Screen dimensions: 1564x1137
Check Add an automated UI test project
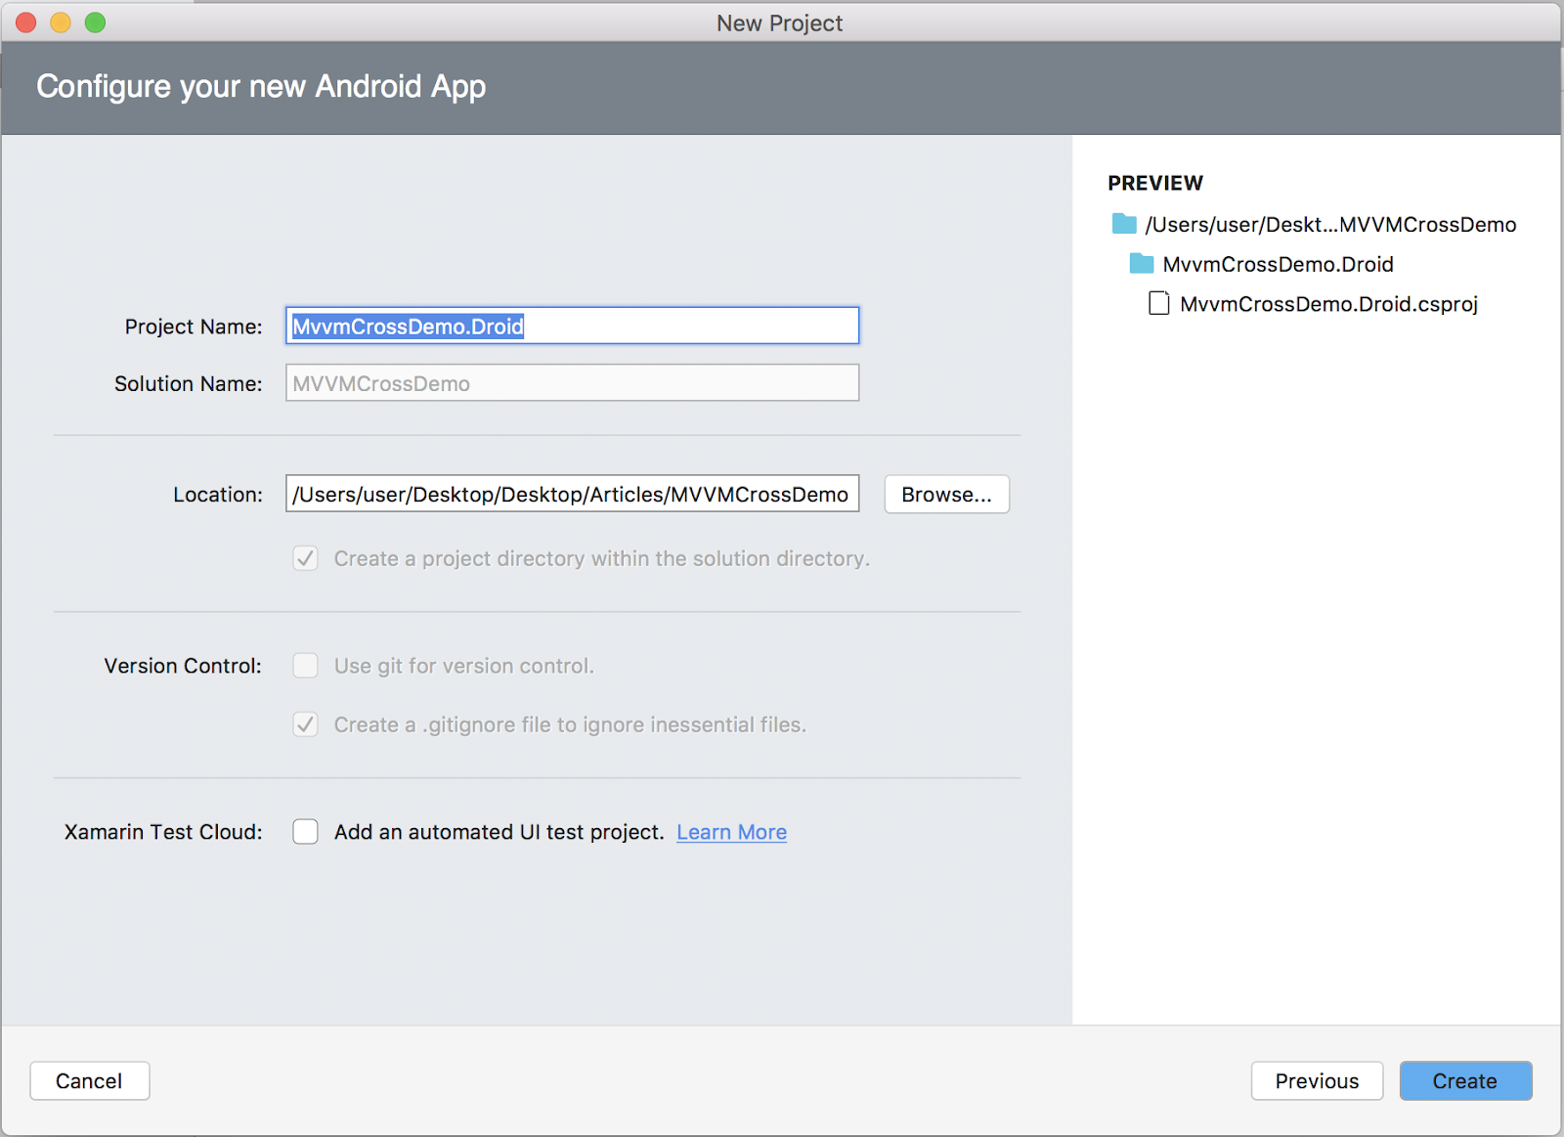[305, 831]
